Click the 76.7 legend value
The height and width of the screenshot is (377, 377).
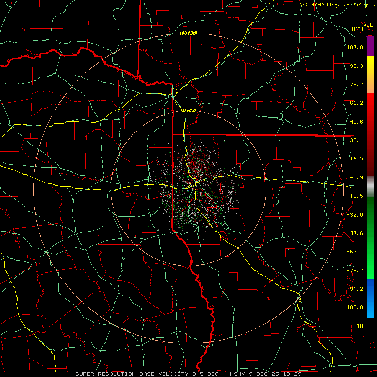point(356,84)
